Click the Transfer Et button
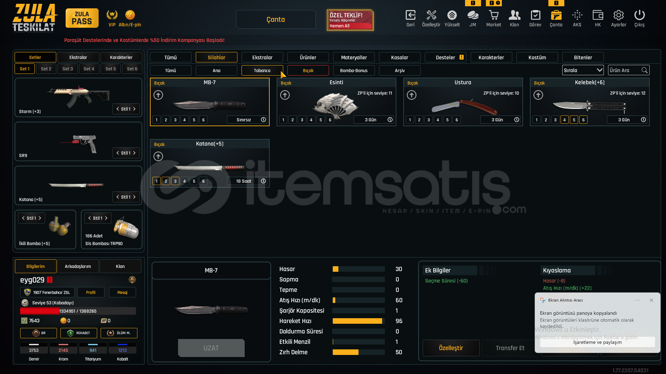The width and height of the screenshot is (666, 374). click(x=510, y=348)
